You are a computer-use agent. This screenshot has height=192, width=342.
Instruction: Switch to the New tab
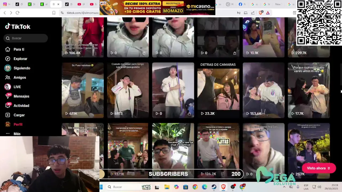tap(278, 4)
